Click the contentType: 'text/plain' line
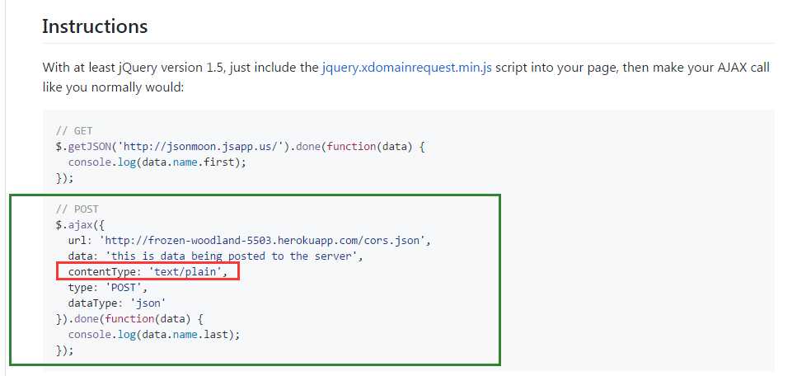Image resolution: width=797 pixels, height=376 pixels. point(148,272)
